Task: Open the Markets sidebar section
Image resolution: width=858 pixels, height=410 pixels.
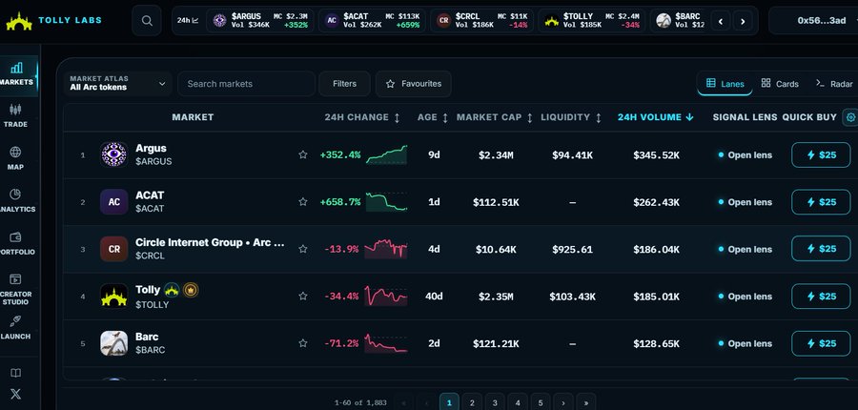Action: (x=17, y=75)
